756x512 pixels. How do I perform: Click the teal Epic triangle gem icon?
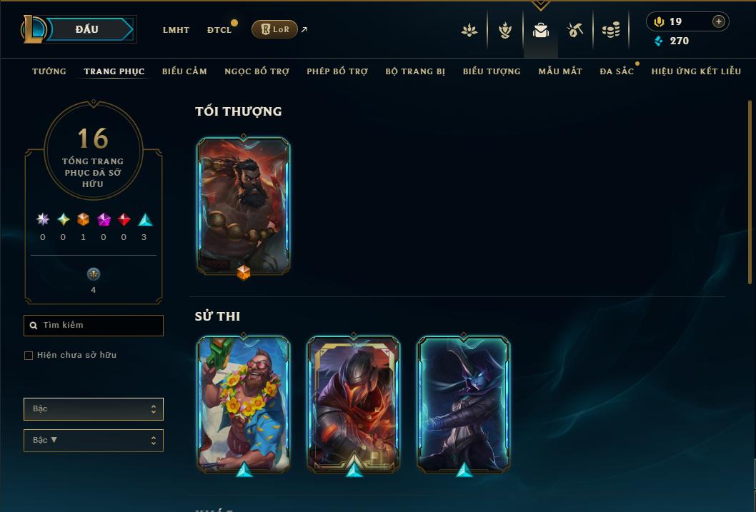pos(145,220)
